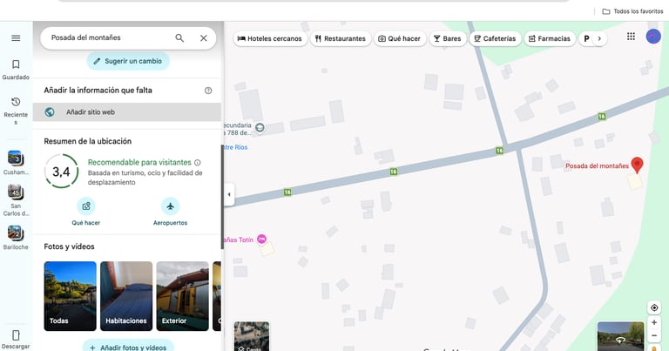Open Habitaciones photos thumbnail
Viewport: 669px width, 351px height.
coord(126,296)
